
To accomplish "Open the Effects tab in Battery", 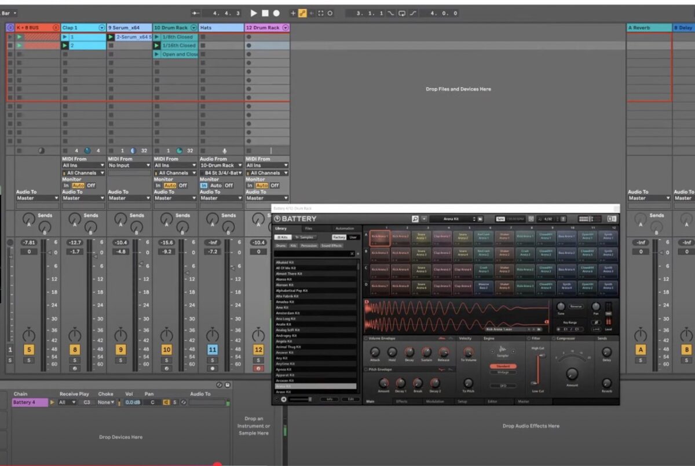I will click(401, 401).
